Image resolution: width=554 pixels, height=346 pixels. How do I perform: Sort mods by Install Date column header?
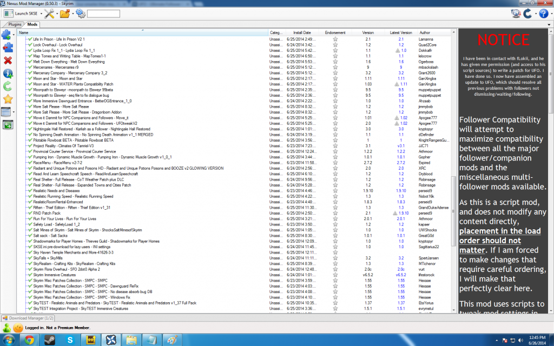(x=302, y=32)
